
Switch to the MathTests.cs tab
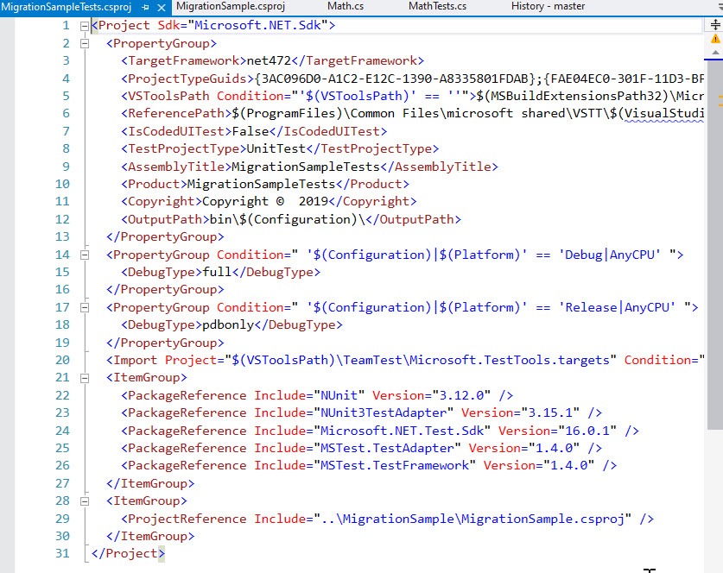[436, 7]
